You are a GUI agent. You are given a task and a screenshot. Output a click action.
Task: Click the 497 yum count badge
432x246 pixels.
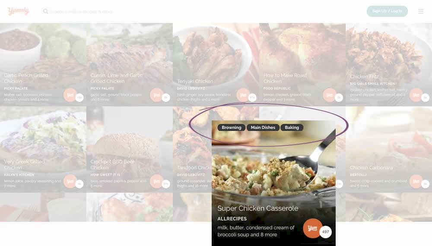tap(325, 232)
